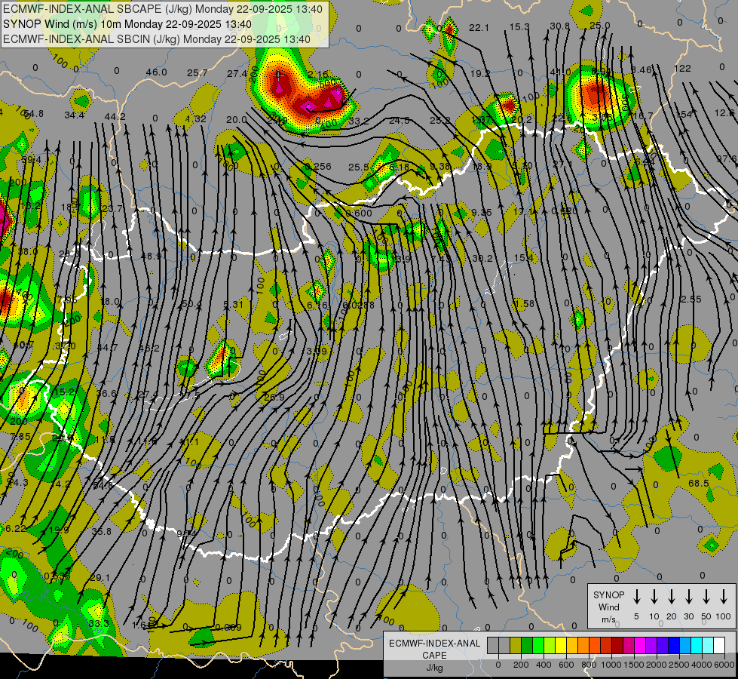Pick the dark red swatch in CAPE scale

click(617, 645)
